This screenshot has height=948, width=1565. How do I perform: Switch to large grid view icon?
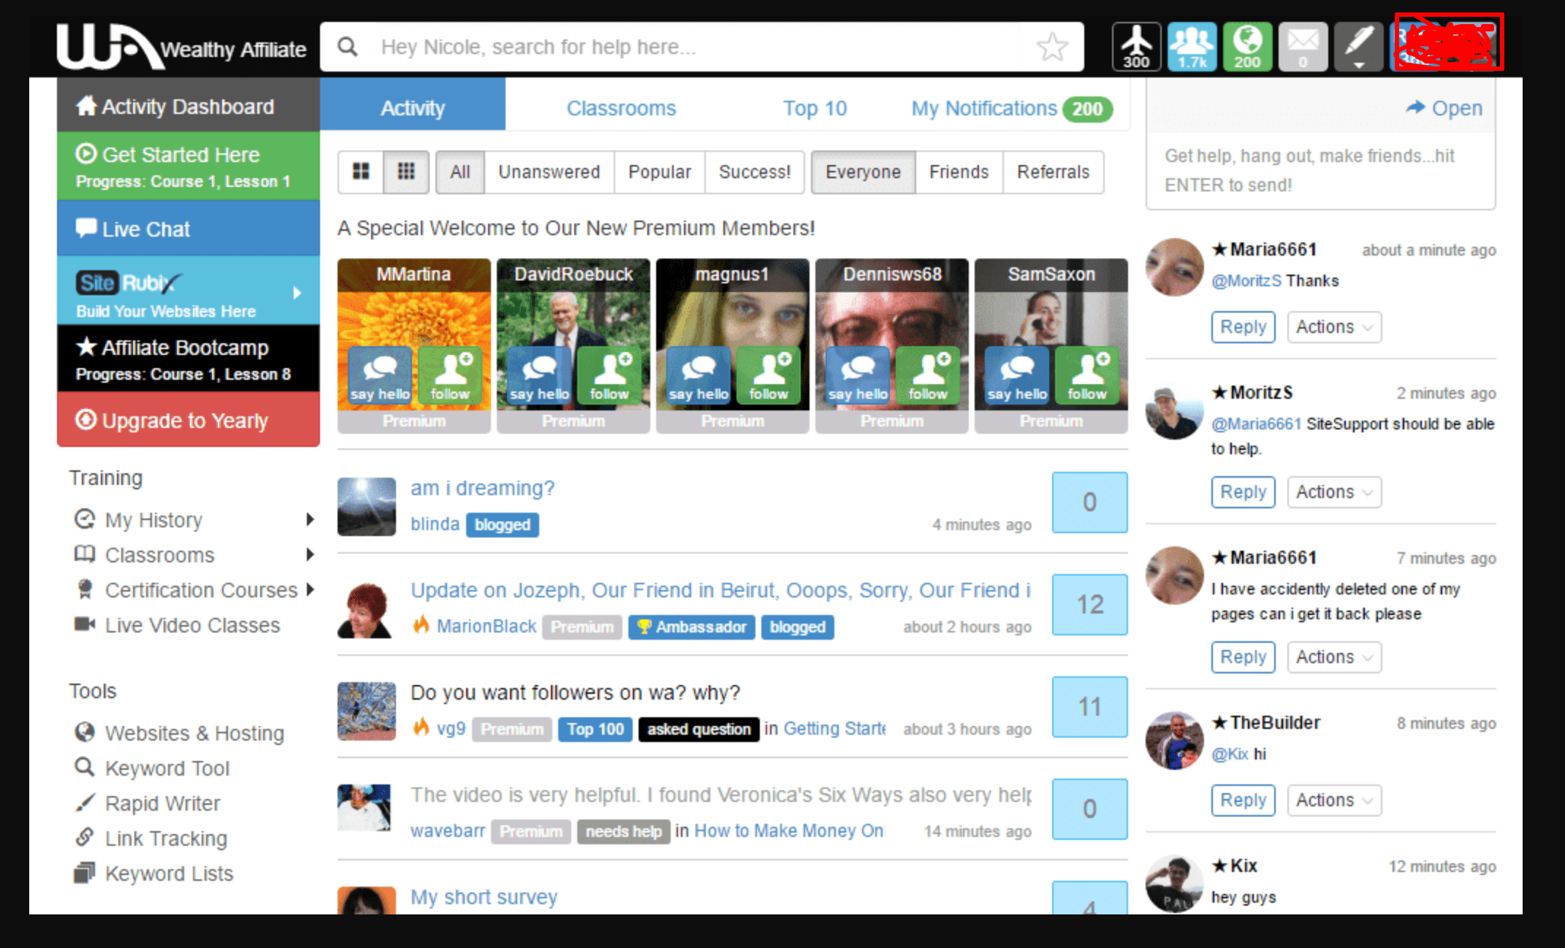(x=361, y=172)
